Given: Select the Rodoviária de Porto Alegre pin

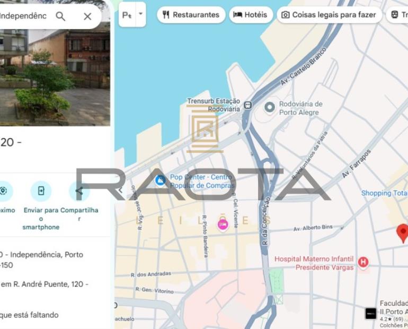Looking at the screenshot, I should click(x=270, y=108).
